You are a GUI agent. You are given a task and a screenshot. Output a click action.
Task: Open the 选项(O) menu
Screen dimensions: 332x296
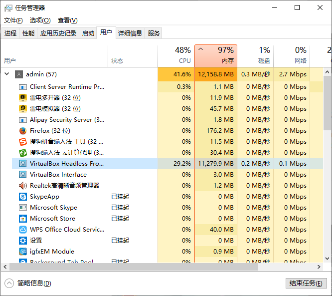coord(40,20)
